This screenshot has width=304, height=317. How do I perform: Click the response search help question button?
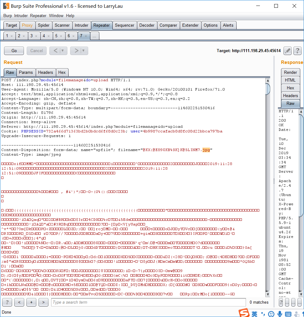[x=281, y=302]
